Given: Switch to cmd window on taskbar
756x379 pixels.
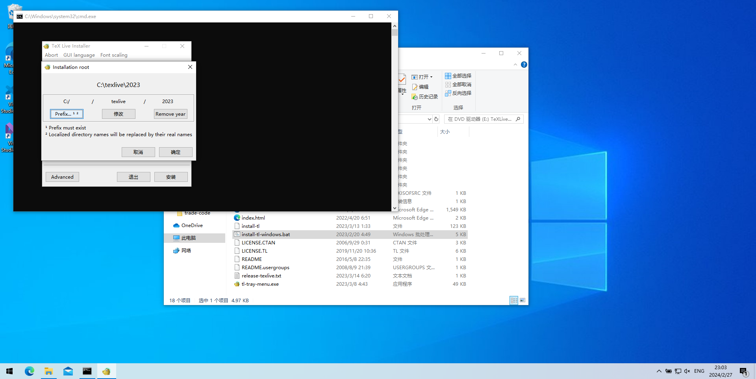Looking at the screenshot, I should coord(87,371).
